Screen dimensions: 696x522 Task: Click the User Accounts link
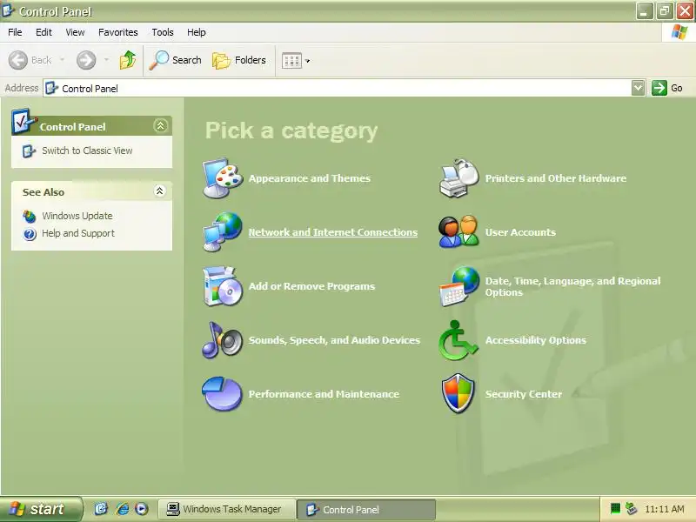click(x=520, y=232)
